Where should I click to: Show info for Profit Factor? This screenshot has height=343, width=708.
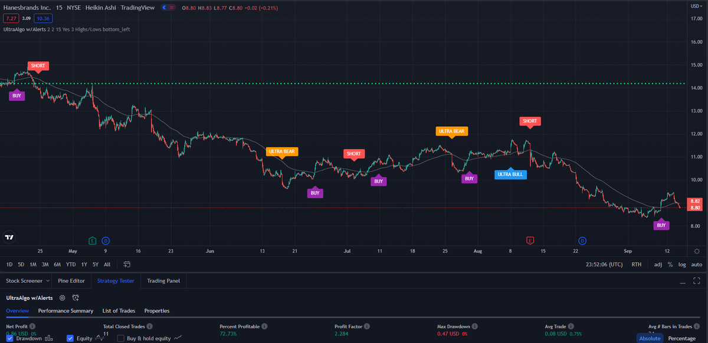coord(368,326)
